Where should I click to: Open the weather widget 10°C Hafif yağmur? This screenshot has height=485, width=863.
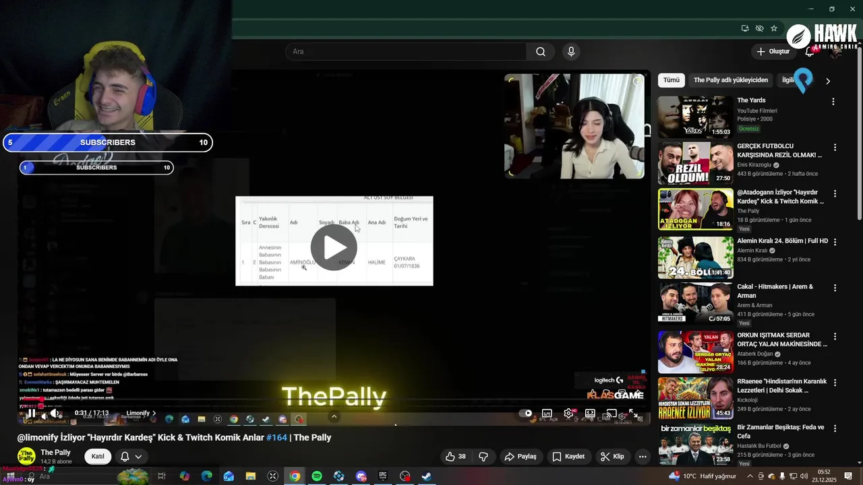[703, 476]
